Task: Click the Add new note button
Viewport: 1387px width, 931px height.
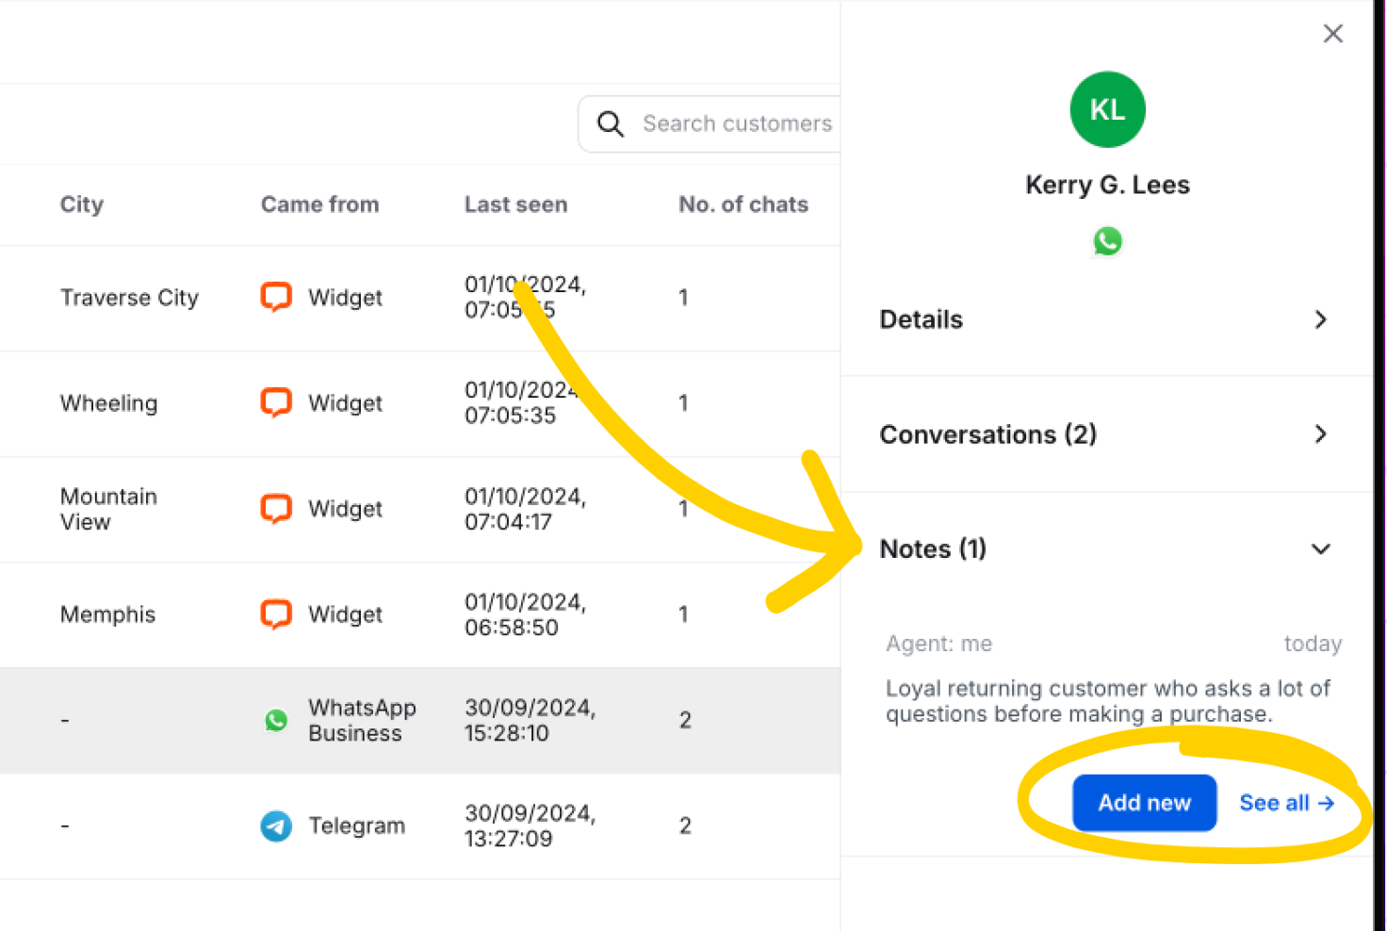Action: 1144,803
